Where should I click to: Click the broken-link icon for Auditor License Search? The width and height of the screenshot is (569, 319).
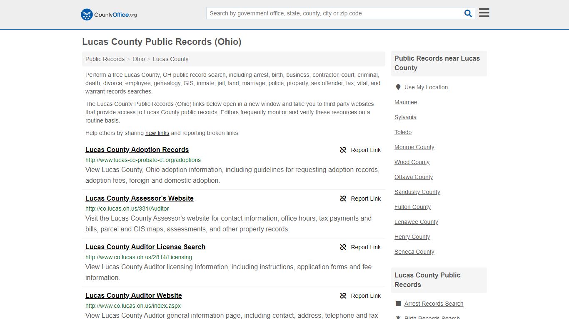[x=343, y=247]
